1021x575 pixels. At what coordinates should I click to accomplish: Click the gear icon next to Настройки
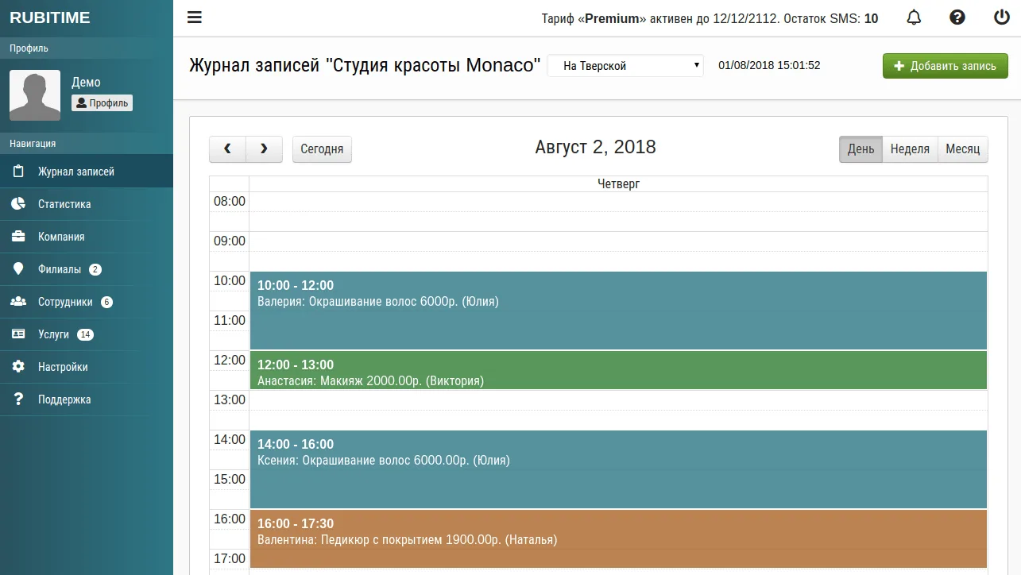[18, 367]
